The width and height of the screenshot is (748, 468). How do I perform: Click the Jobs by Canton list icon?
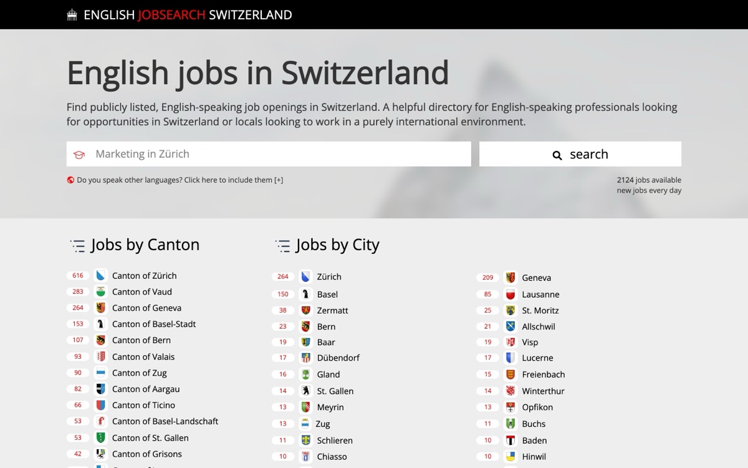[77, 246]
